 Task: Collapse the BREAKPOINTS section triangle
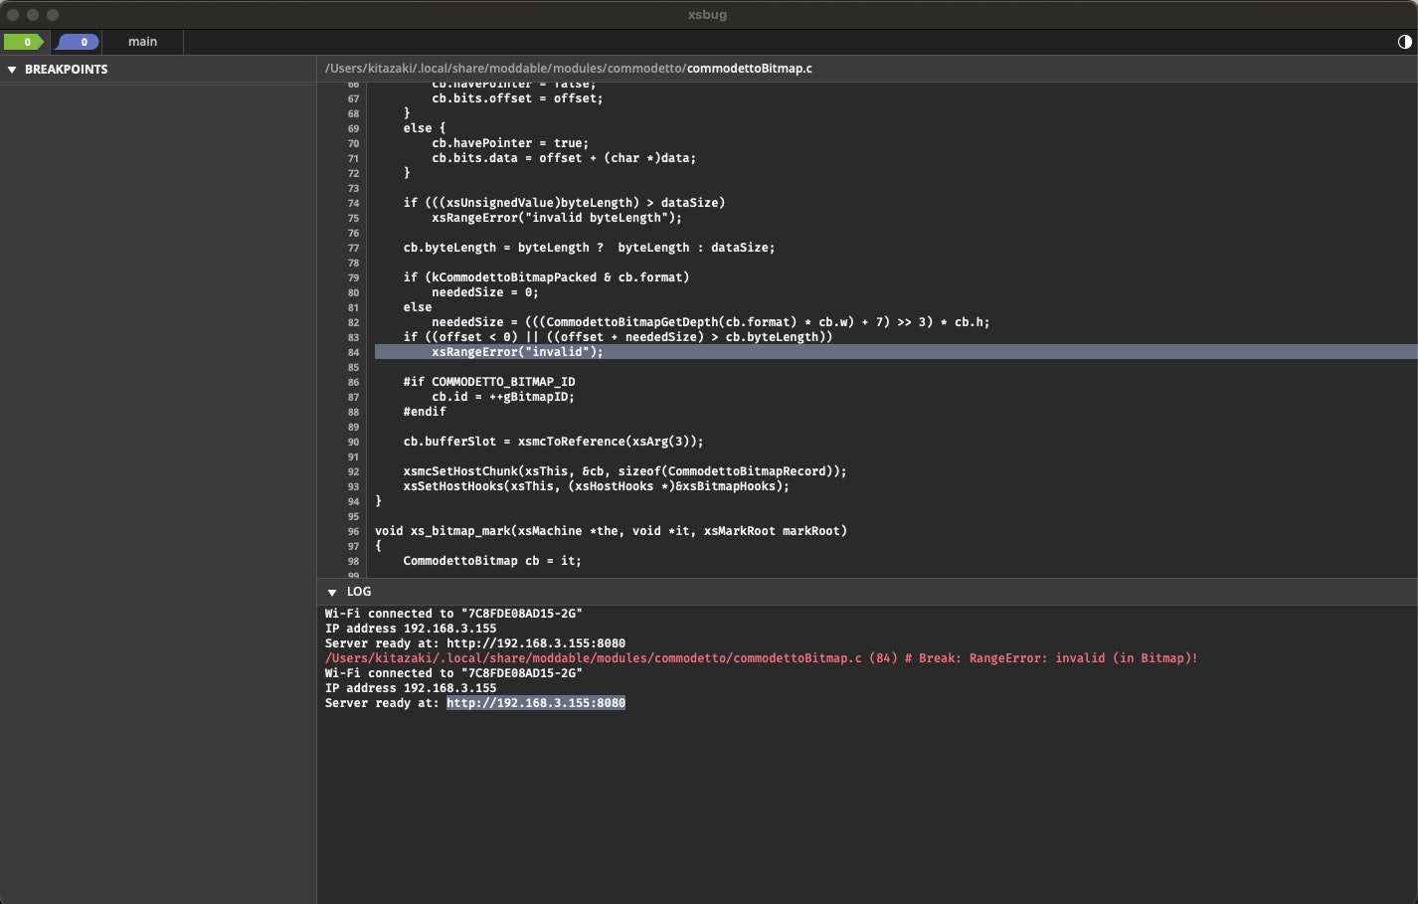(12, 70)
